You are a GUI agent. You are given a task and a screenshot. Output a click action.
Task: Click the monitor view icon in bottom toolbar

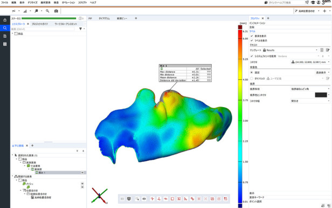pos(129,199)
